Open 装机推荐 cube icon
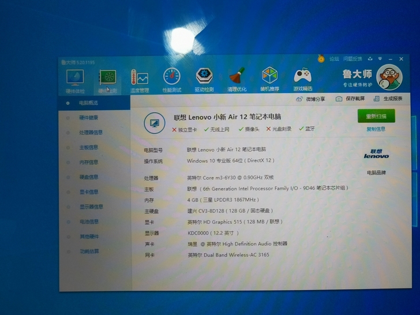This screenshot has width=420, height=315. pos(270,75)
